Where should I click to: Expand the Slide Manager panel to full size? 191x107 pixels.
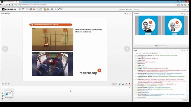coord(128,14)
